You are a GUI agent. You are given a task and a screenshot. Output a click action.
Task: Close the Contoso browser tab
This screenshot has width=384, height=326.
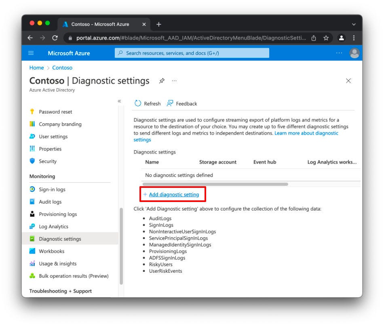click(144, 24)
